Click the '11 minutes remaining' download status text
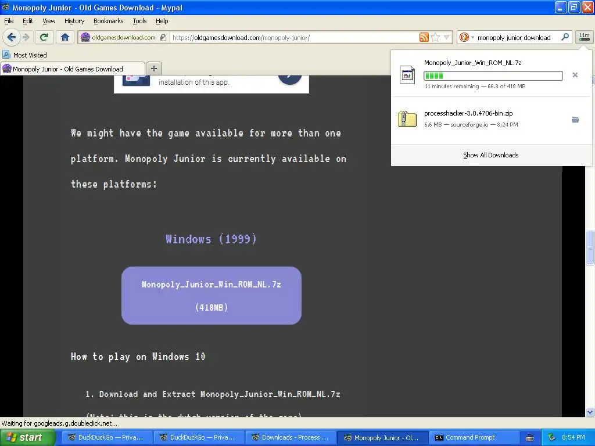 coord(451,86)
